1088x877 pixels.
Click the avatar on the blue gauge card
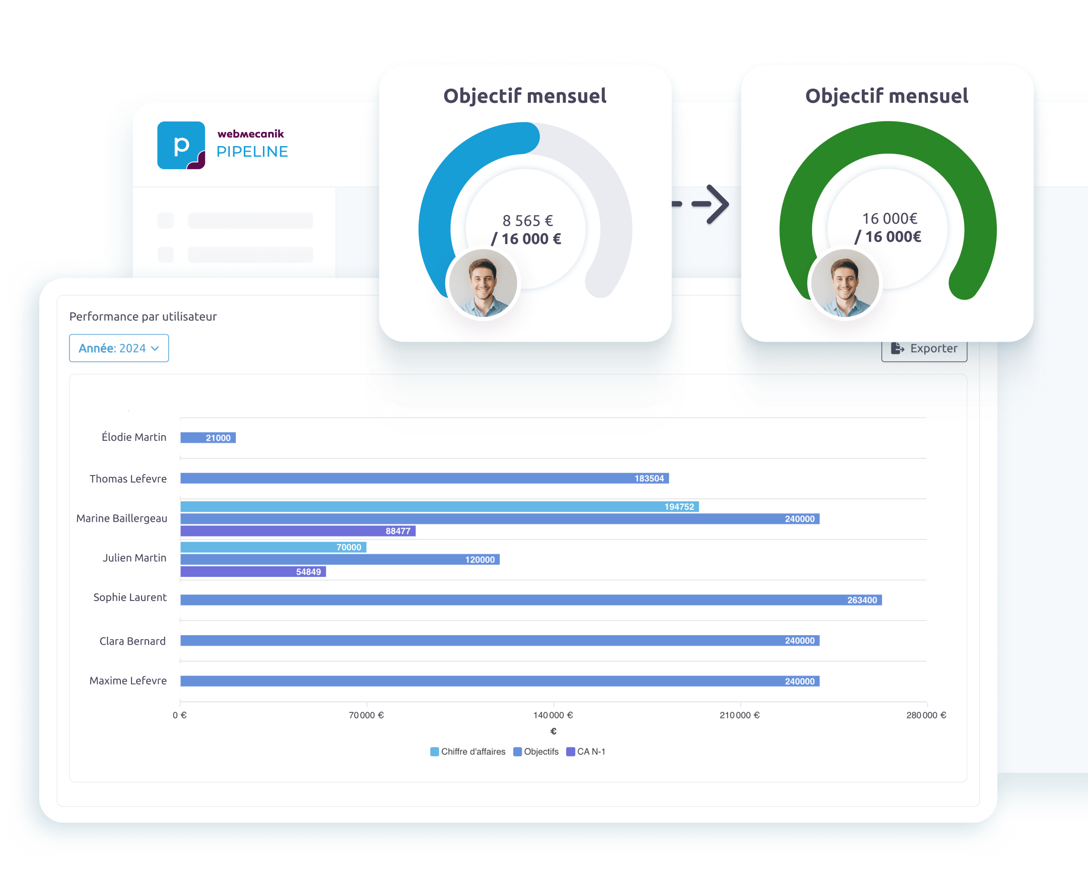(x=483, y=283)
